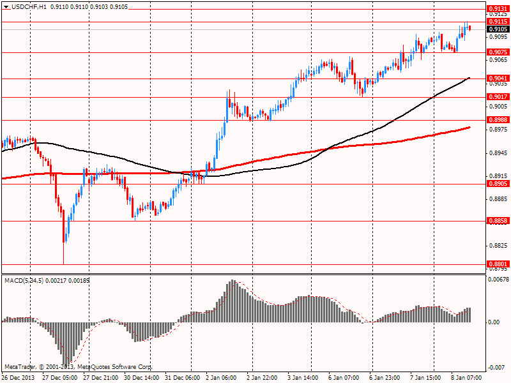Select the 0.9131 red price level tag

(x=497, y=9)
